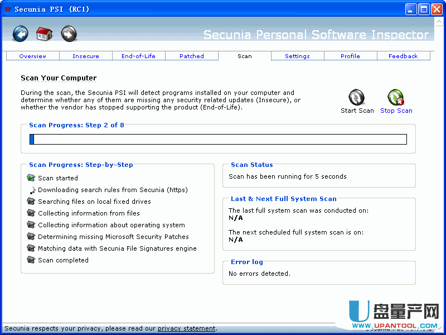Switch to the Profile tab
The width and height of the screenshot is (446, 335).
tap(350, 56)
